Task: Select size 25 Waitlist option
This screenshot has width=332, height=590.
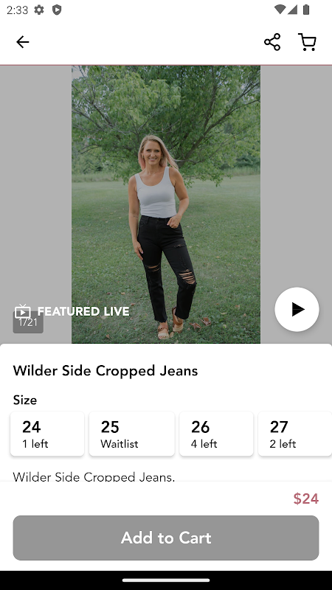Action: pyautogui.click(x=132, y=434)
